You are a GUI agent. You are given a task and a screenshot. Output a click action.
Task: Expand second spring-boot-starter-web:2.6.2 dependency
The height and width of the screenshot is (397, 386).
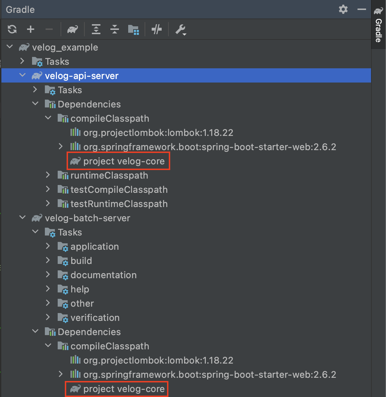(61, 374)
